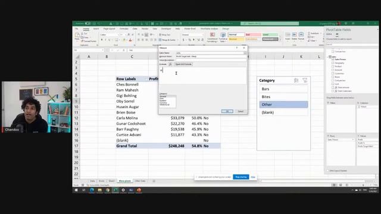Open the File tab
Screen dimensions: 381x214
click(x=76, y=29)
